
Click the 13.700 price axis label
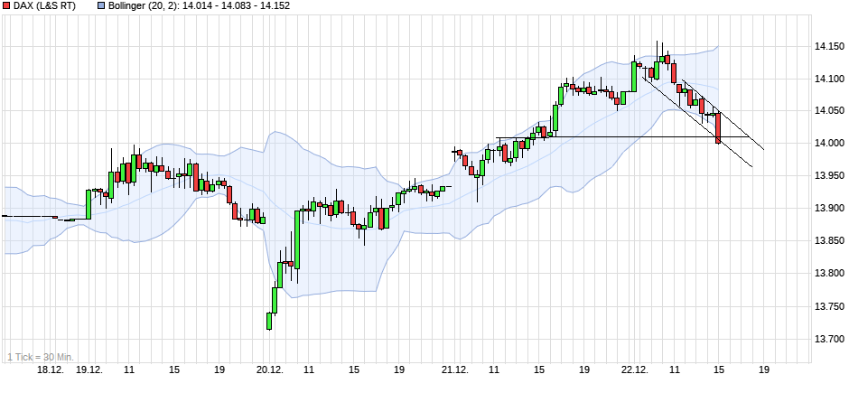(x=829, y=339)
